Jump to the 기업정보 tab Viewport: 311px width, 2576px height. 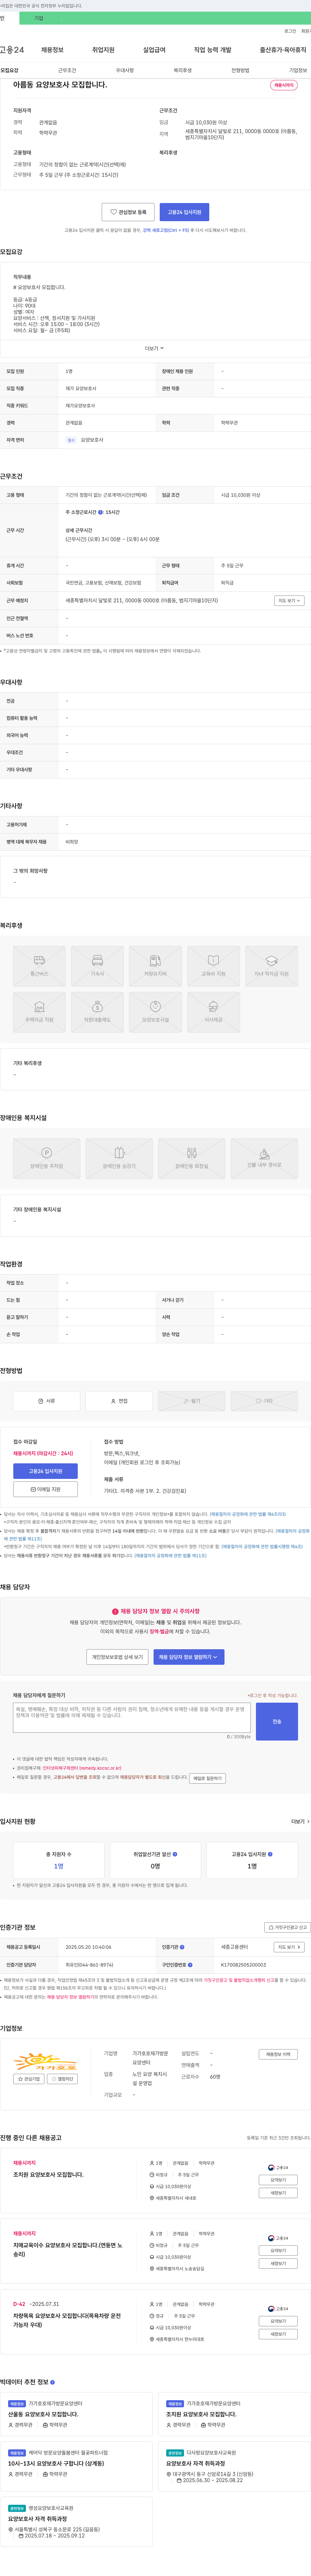298,70
